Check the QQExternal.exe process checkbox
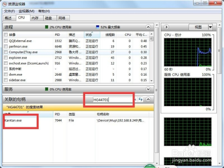Screen dimensions: 224x168 point(6,41)
